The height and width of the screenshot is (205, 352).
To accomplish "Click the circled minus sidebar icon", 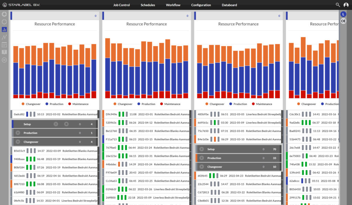I will pyautogui.click(x=4, y=60).
